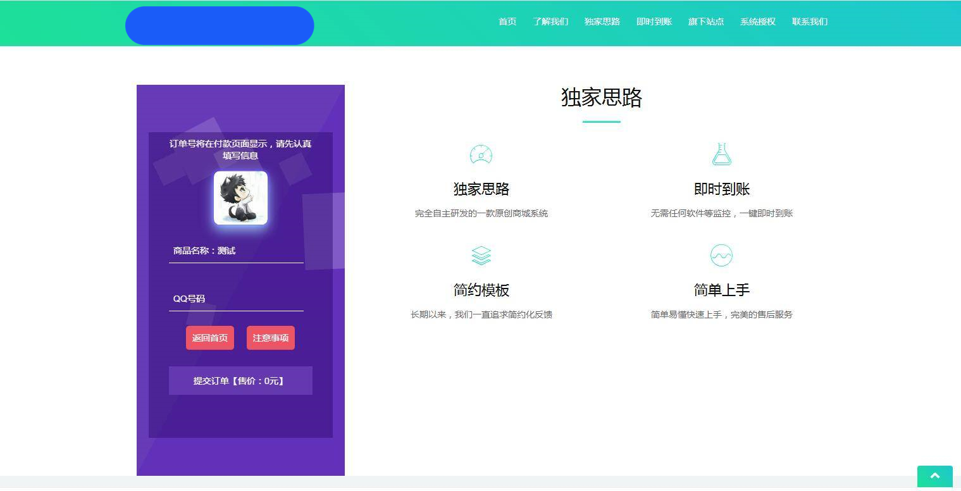Click the back-to-top arrow button

[934, 476]
